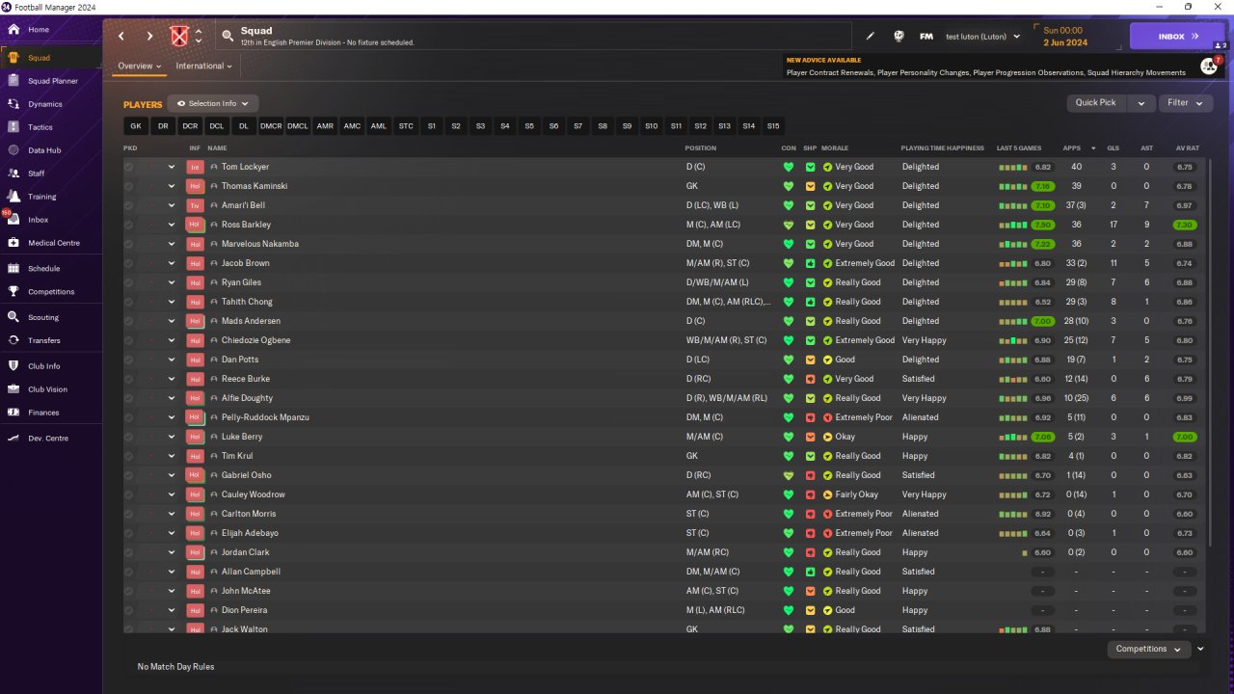1234x694 pixels.
Task: Go back with the left arrow
Action: [121, 37]
